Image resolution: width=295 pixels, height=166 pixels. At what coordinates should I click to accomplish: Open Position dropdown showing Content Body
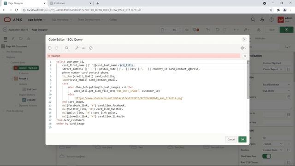[x=272, y=150]
